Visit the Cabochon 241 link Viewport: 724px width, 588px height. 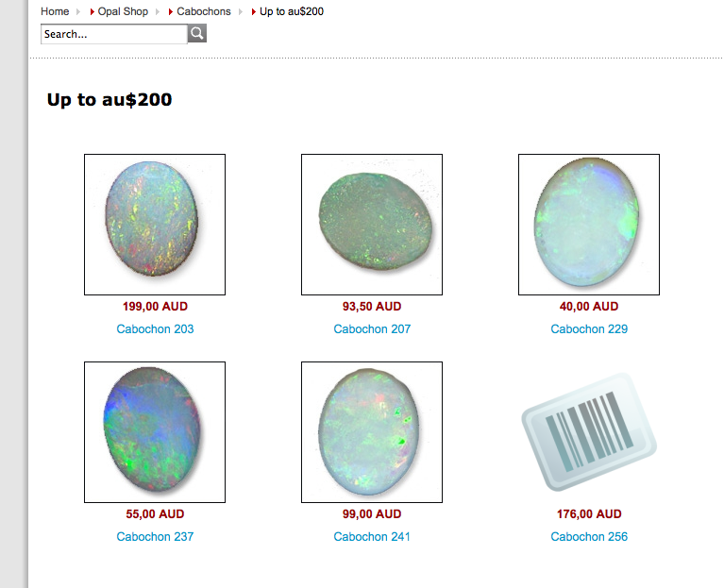372,537
